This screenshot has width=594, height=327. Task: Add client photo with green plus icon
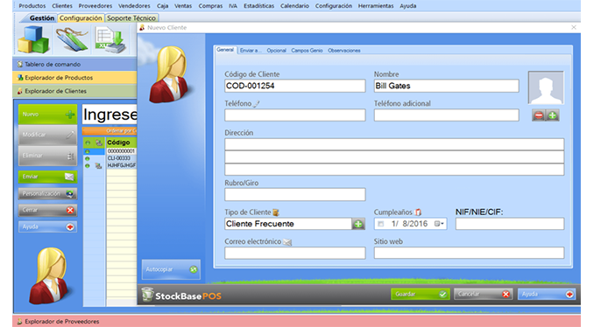[x=552, y=115]
